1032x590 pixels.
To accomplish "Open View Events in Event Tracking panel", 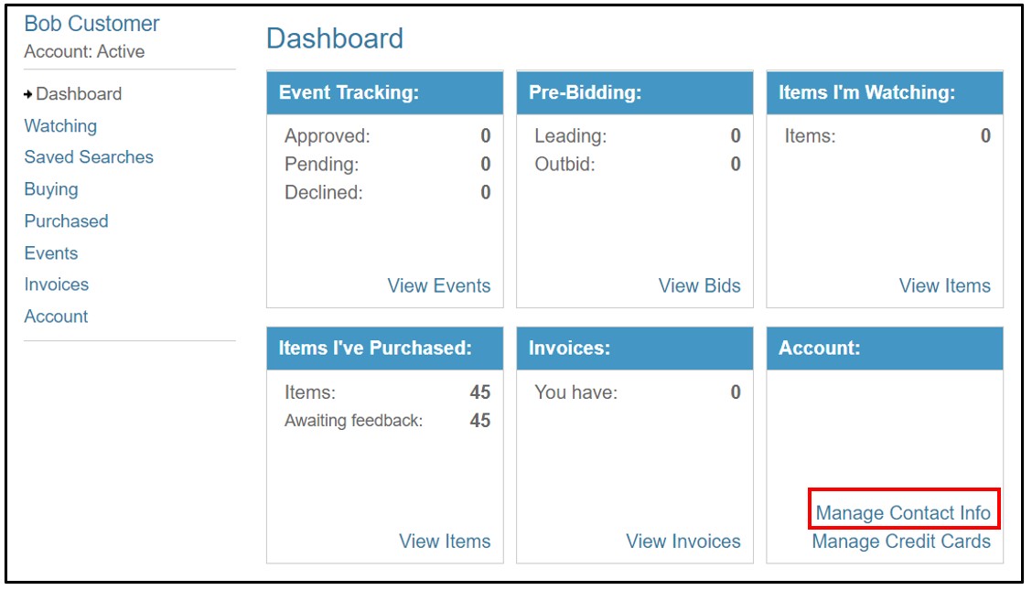I will click(x=440, y=285).
